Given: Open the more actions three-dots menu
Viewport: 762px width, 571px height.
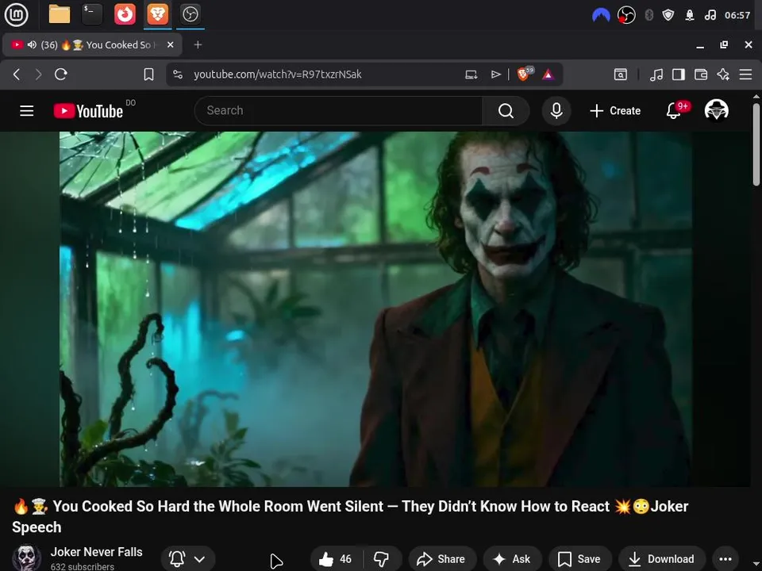Looking at the screenshot, I should [725, 559].
